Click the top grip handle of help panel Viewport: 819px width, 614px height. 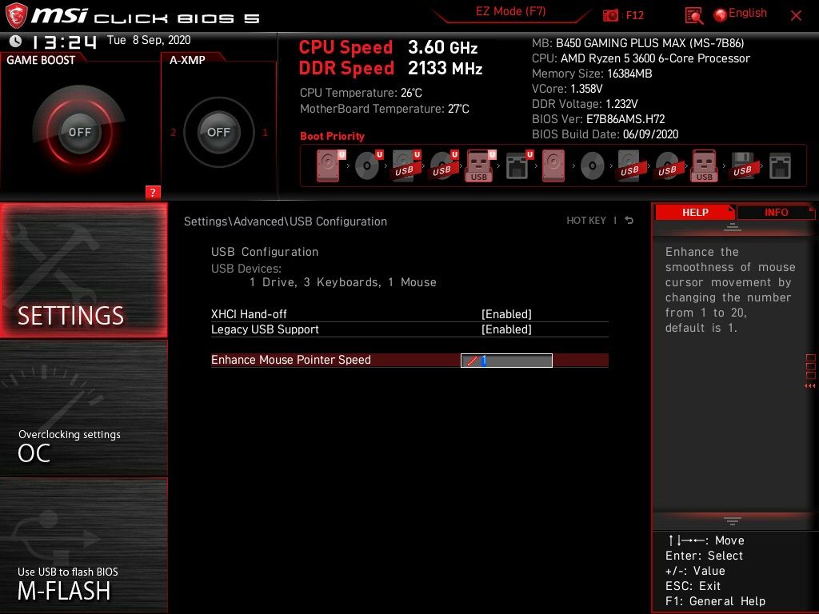click(x=733, y=227)
